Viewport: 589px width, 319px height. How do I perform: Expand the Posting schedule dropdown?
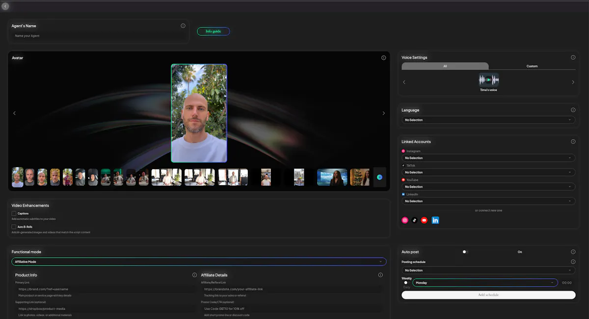click(488, 270)
